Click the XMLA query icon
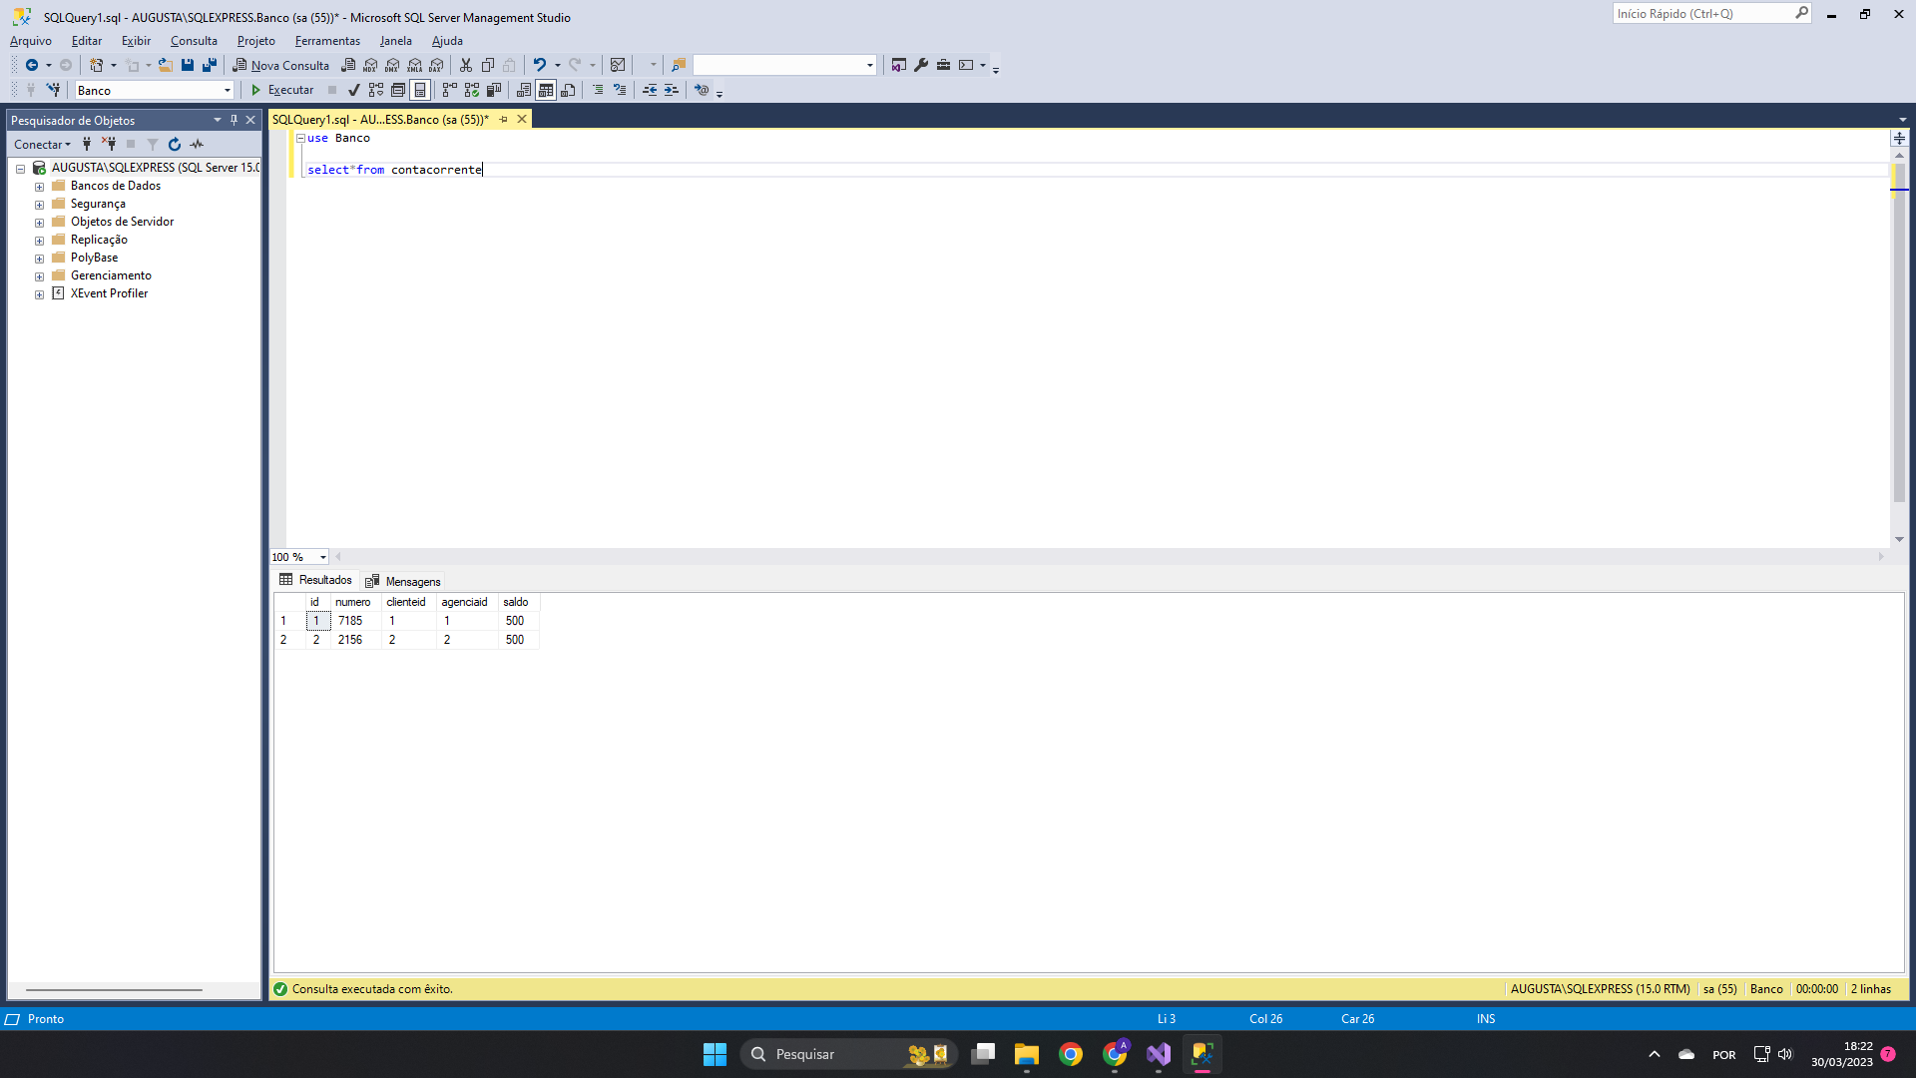 pos(414,65)
